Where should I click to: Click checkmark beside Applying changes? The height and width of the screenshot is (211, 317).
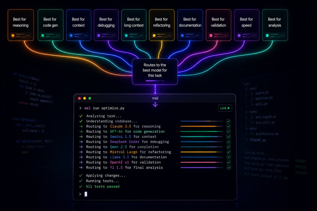(x=81, y=175)
